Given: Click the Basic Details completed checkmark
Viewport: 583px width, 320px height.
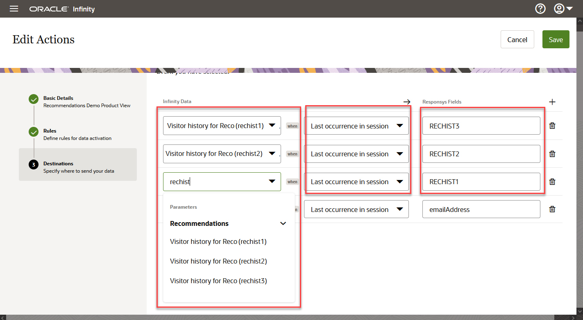Looking at the screenshot, I should pyautogui.click(x=34, y=99).
